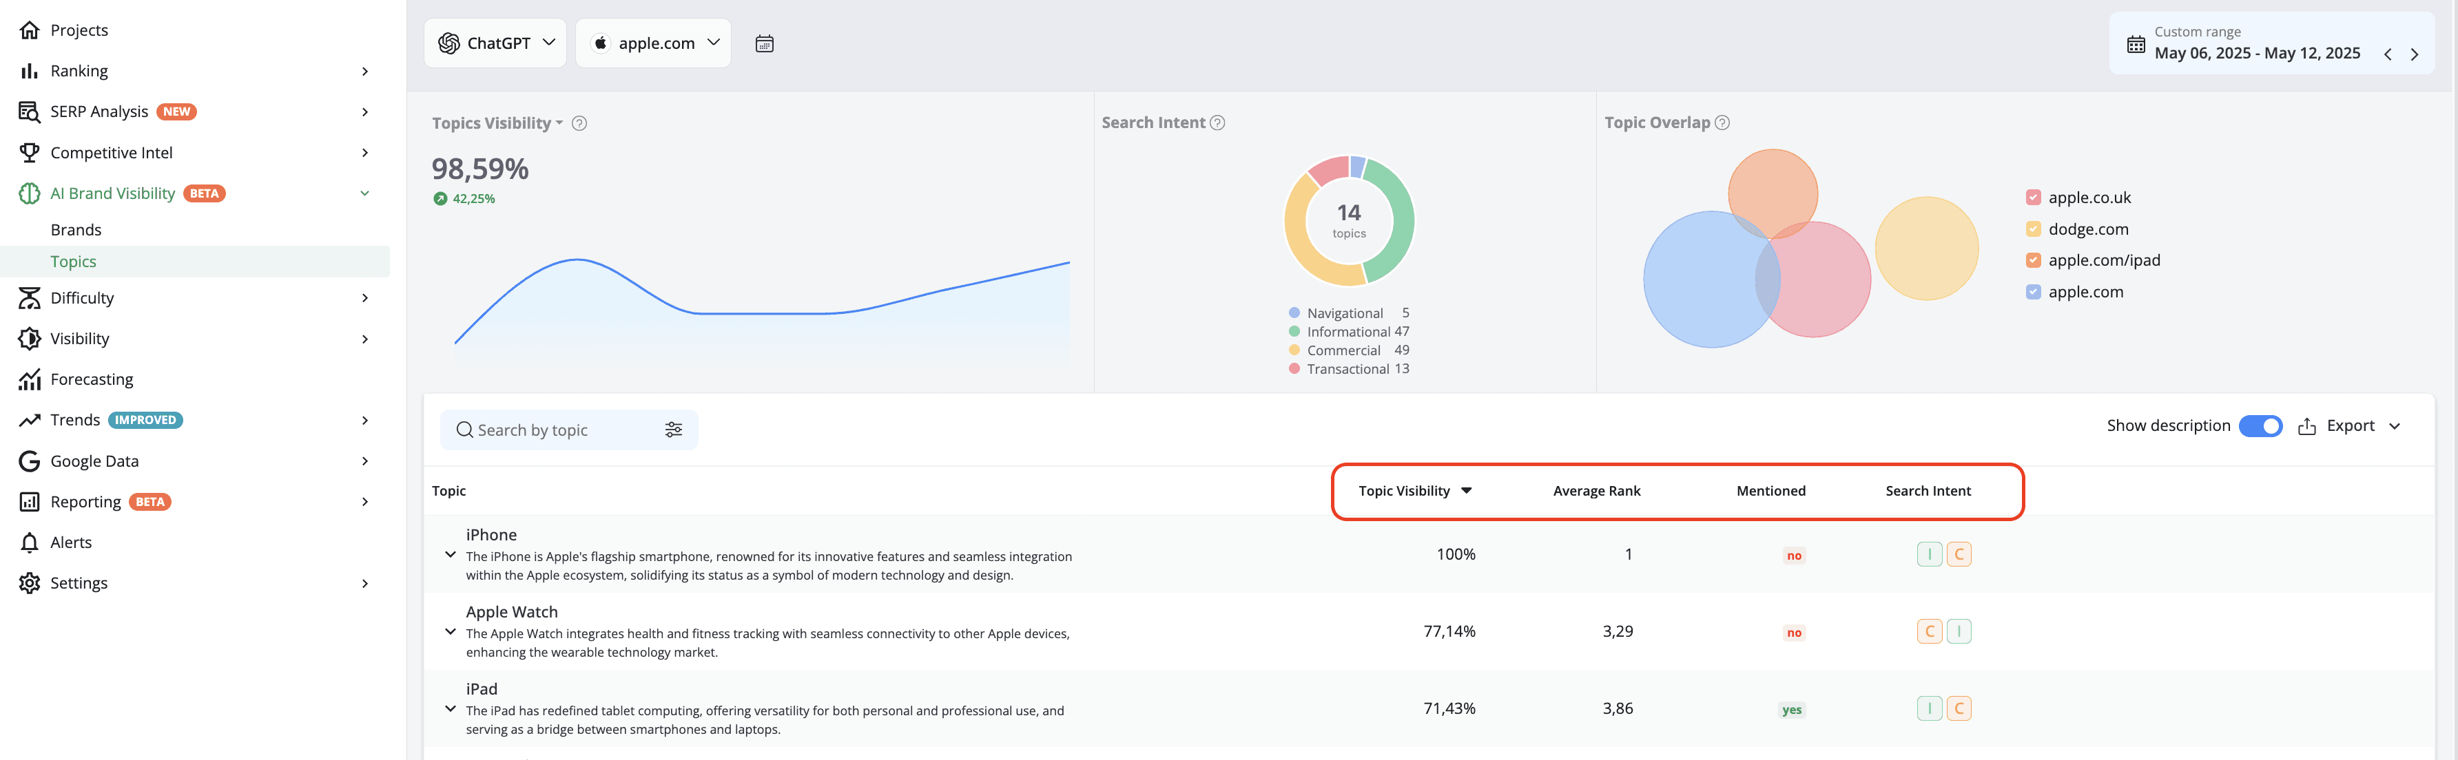The image size is (2458, 760).
Task: Click the Google Data G icon
Action: coord(30,461)
